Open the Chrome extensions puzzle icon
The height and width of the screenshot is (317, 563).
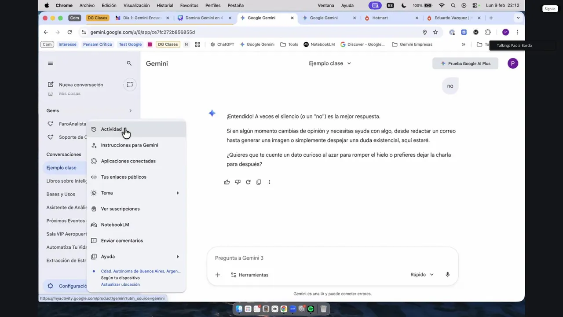point(488,32)
